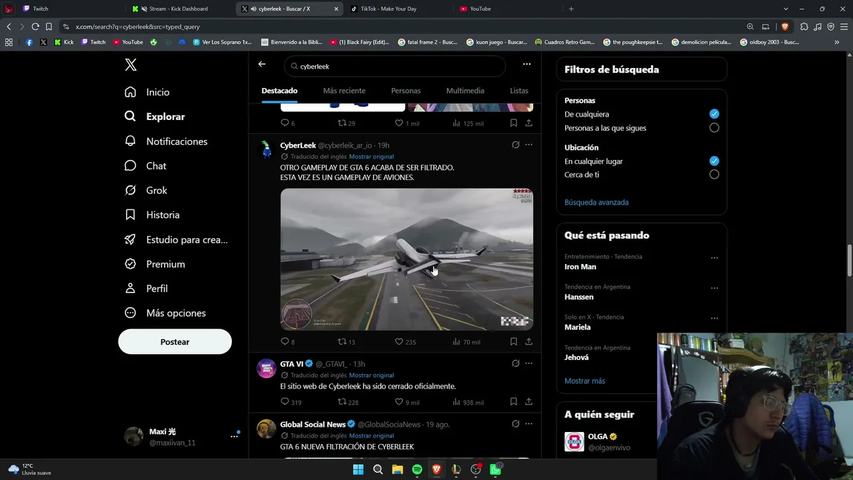Reload the page in the browser toolbar
The width and height of the screenshot is (853, 480).
coord(35,27)
